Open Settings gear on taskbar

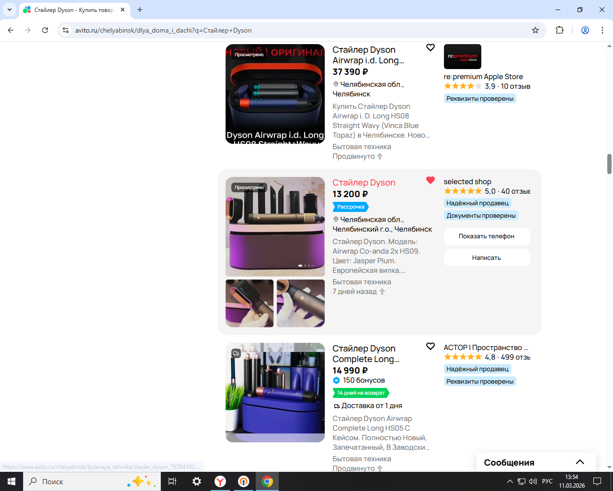(x=196, y=481)
